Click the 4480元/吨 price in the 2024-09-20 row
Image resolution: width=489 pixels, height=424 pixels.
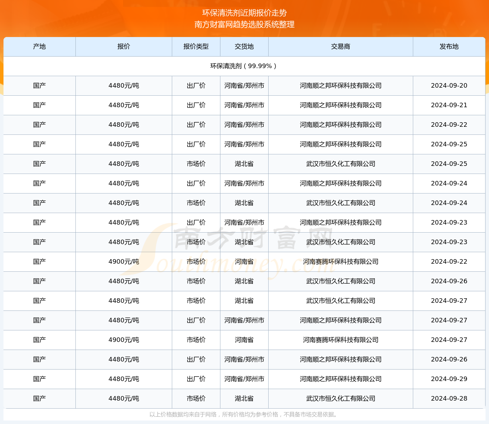(x=124, y=86)
